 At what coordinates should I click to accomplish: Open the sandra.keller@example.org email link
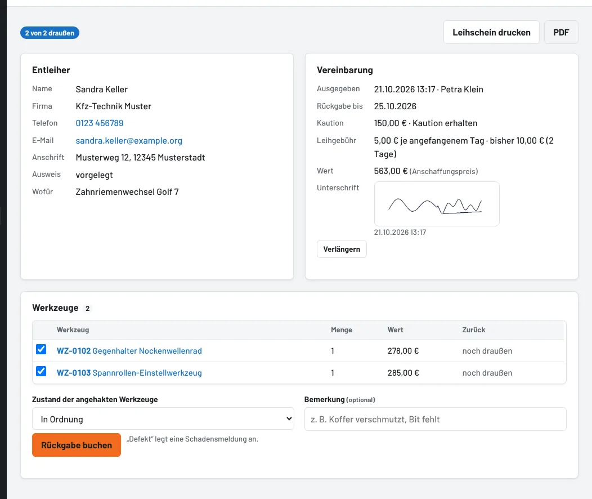point(129,141)
